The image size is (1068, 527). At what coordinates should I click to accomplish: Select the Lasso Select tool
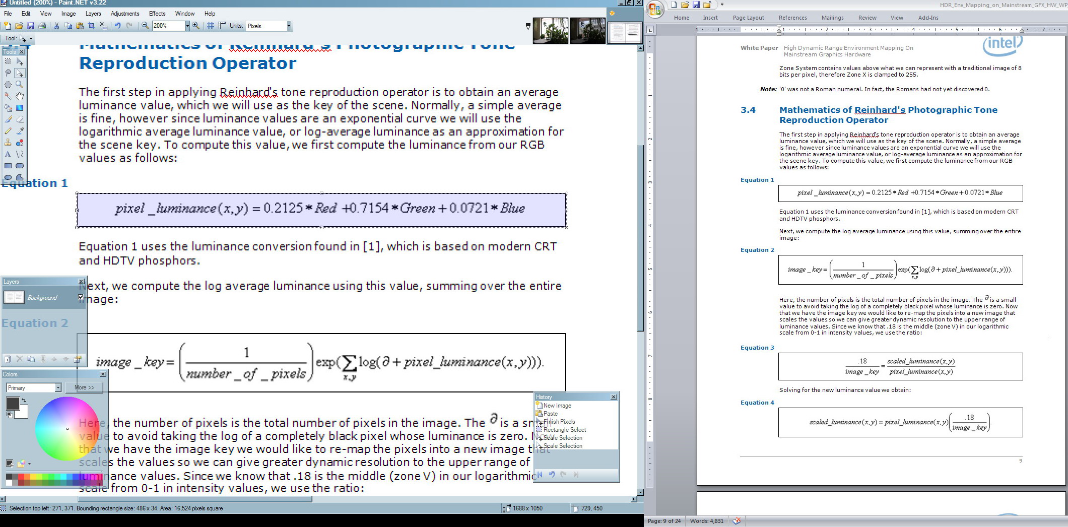click(8, 73)
